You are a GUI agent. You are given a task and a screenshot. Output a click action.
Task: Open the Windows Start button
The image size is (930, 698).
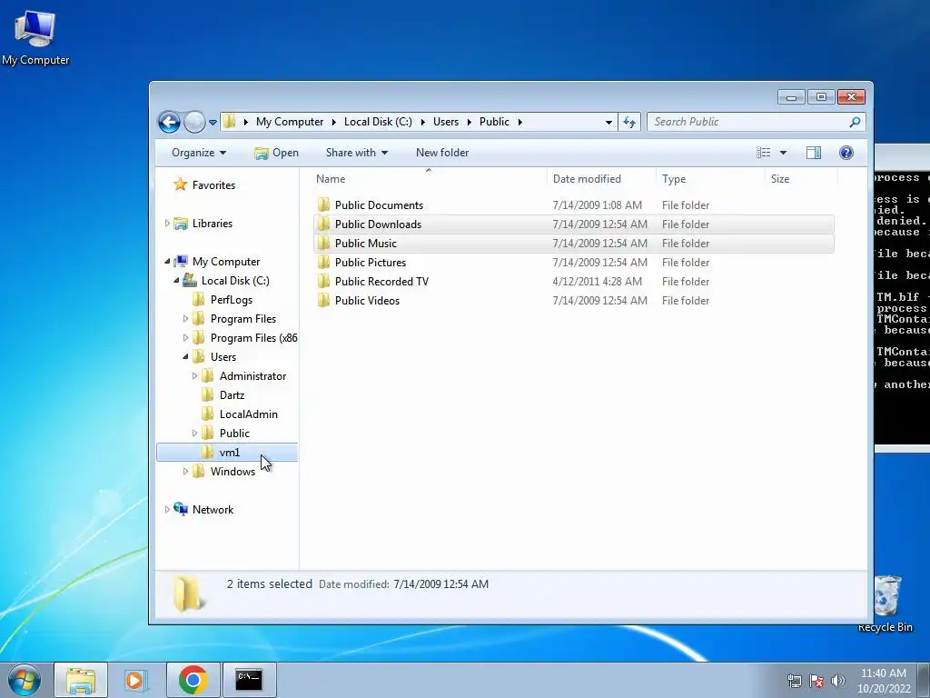(x=25, y=680)
